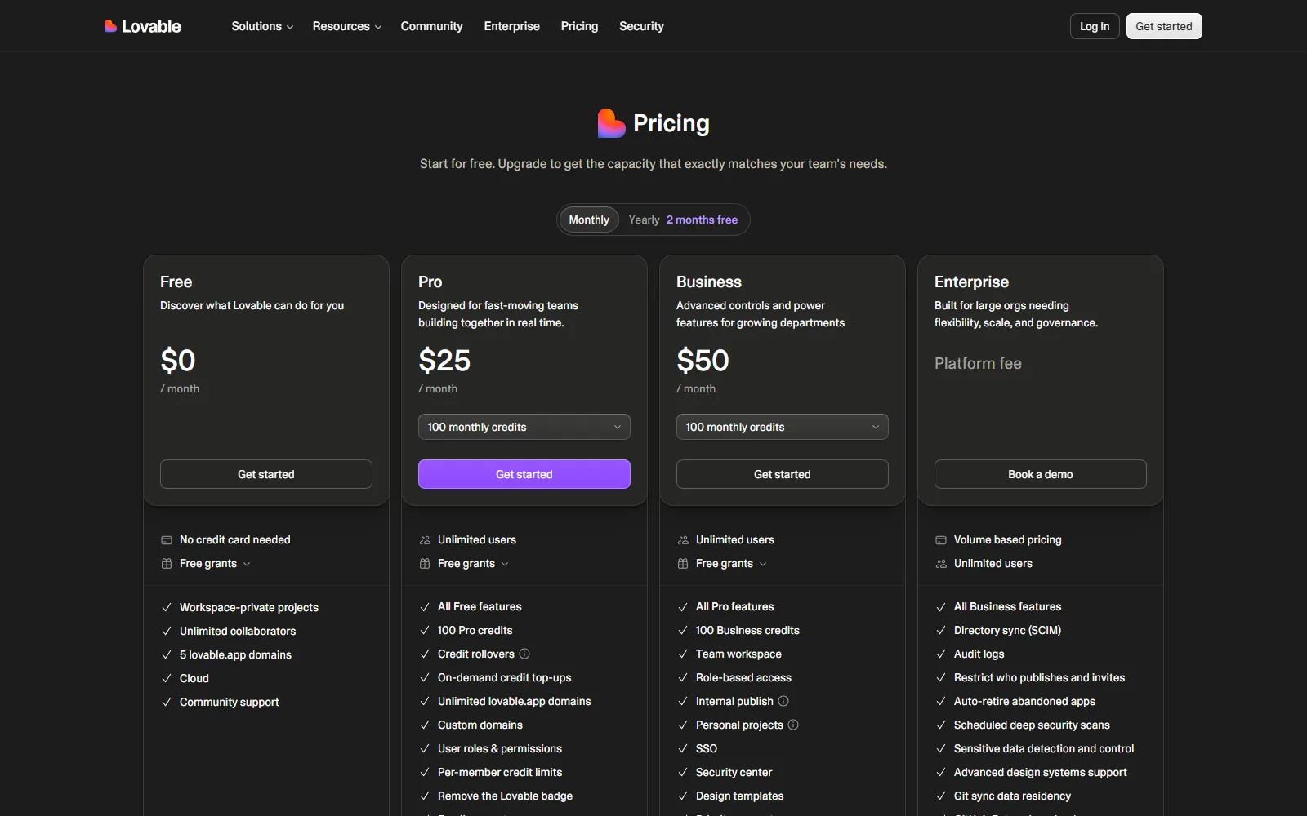Viewport: 1307px width, 816px height.
Task: Click the card icon beside Volume based pricing
Action: coord(941,540)
